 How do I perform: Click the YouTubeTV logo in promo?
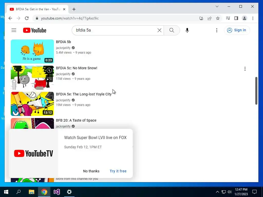pyautogui.click(x=34, y=153)
